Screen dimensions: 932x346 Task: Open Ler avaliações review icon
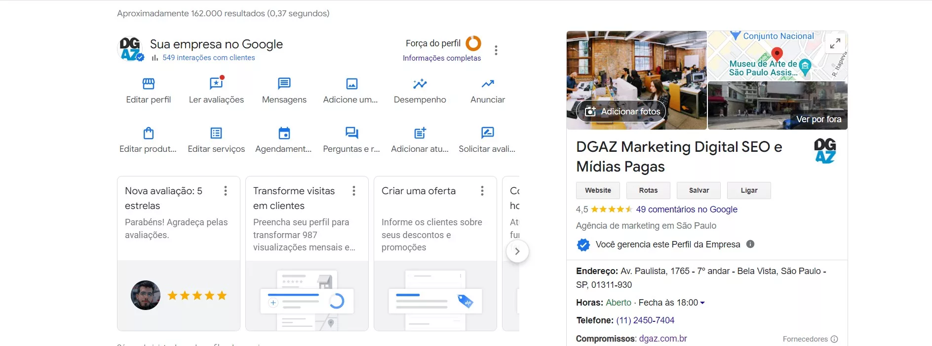coord(217,83)
